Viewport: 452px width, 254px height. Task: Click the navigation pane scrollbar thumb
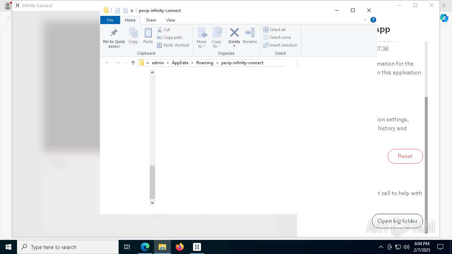coord(152,182)
